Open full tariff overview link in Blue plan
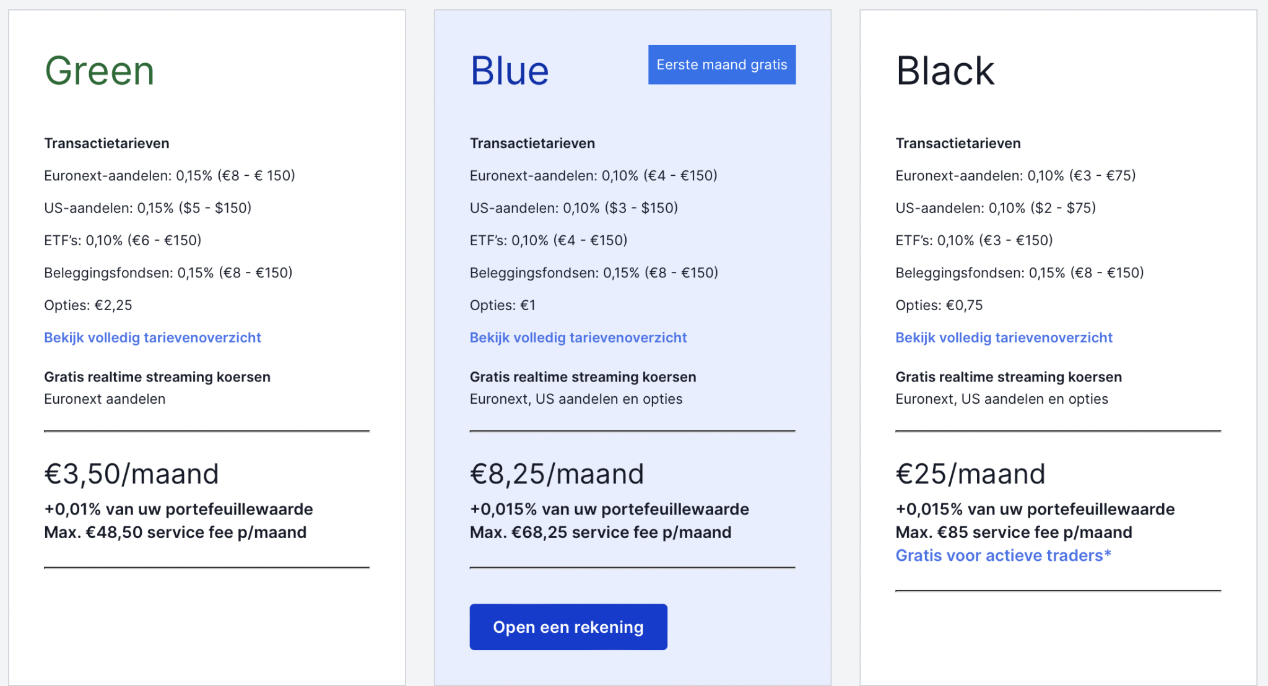Viewport: 1268px width, 686px height. click(578, 337)
